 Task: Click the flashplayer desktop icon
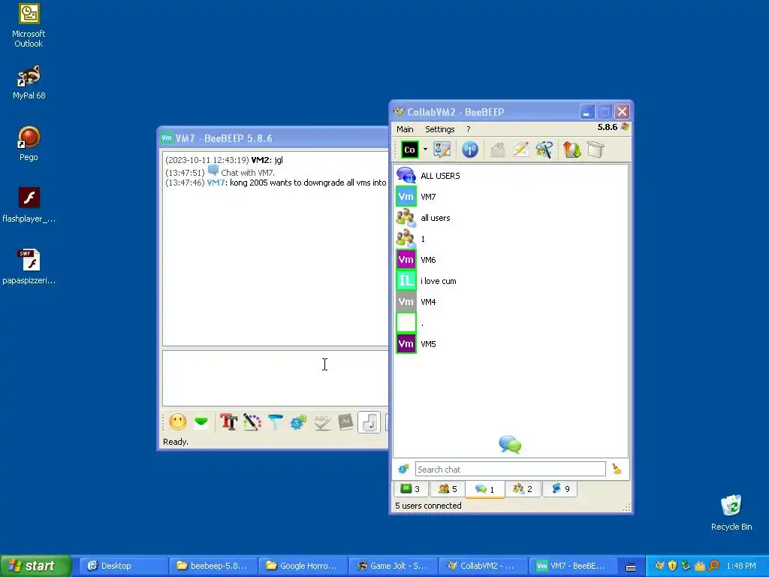click(29, 205)
